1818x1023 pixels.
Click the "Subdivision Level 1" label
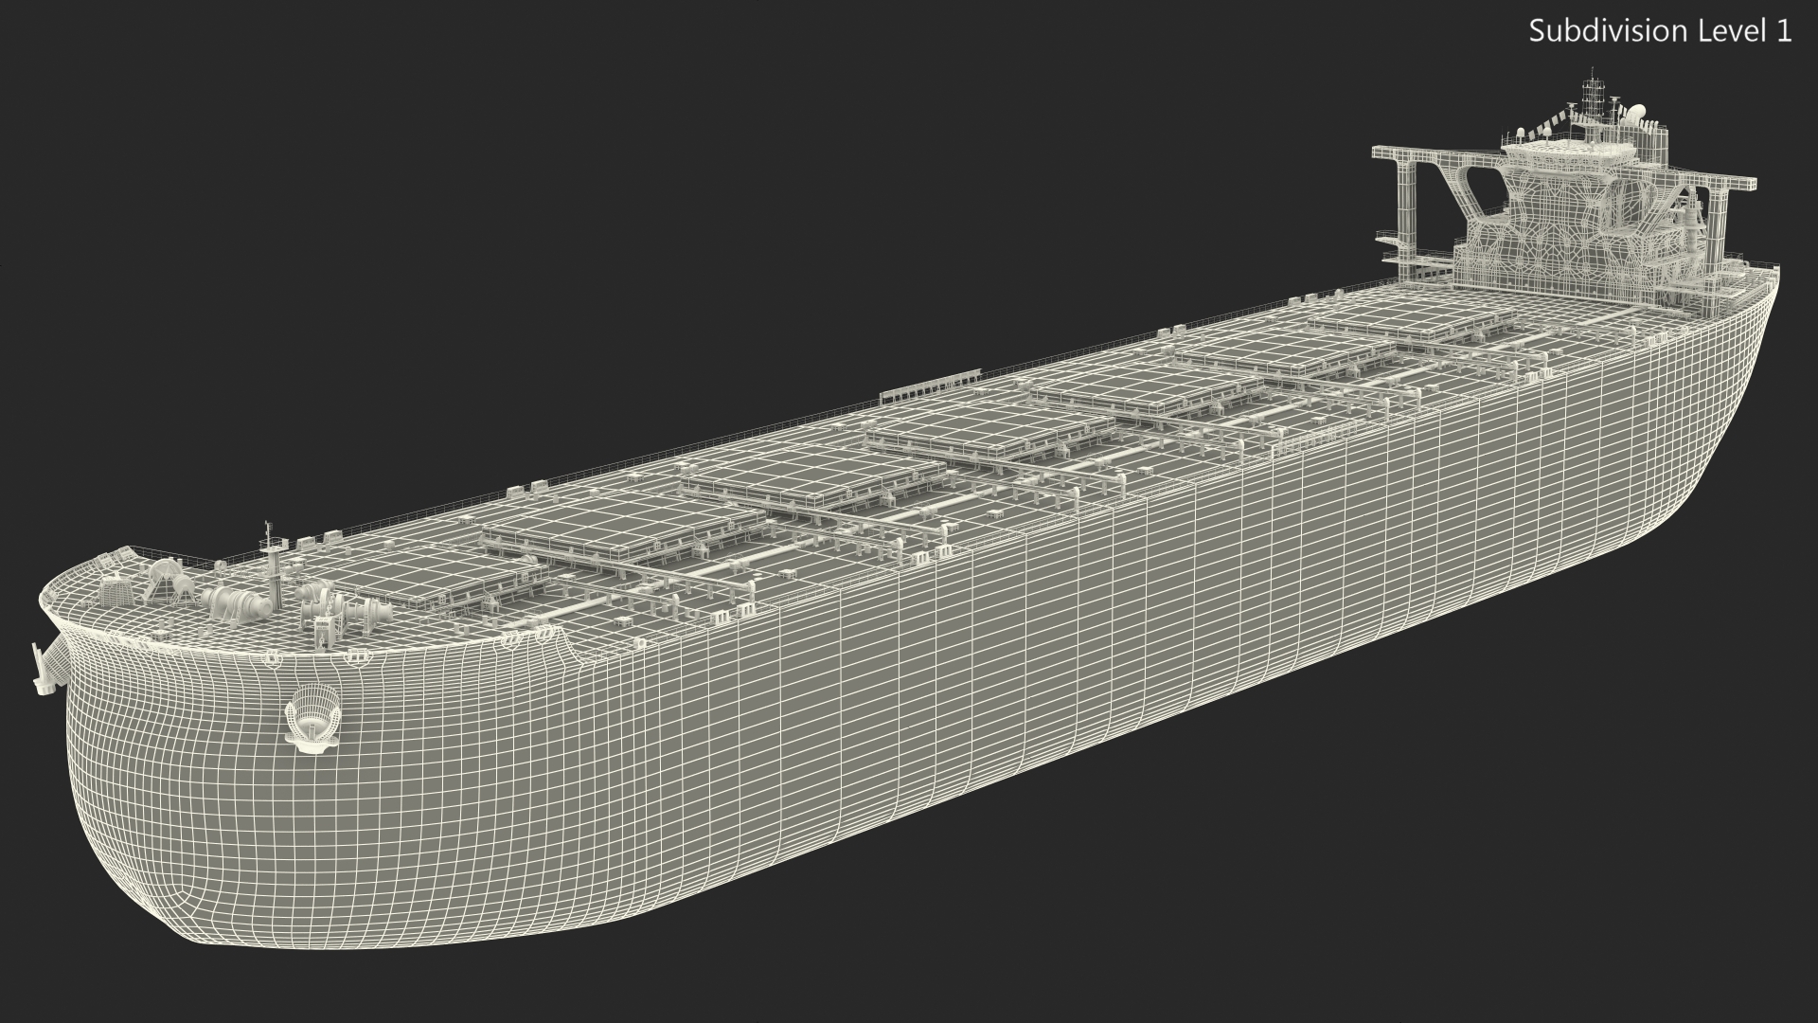click(1660, 31)
